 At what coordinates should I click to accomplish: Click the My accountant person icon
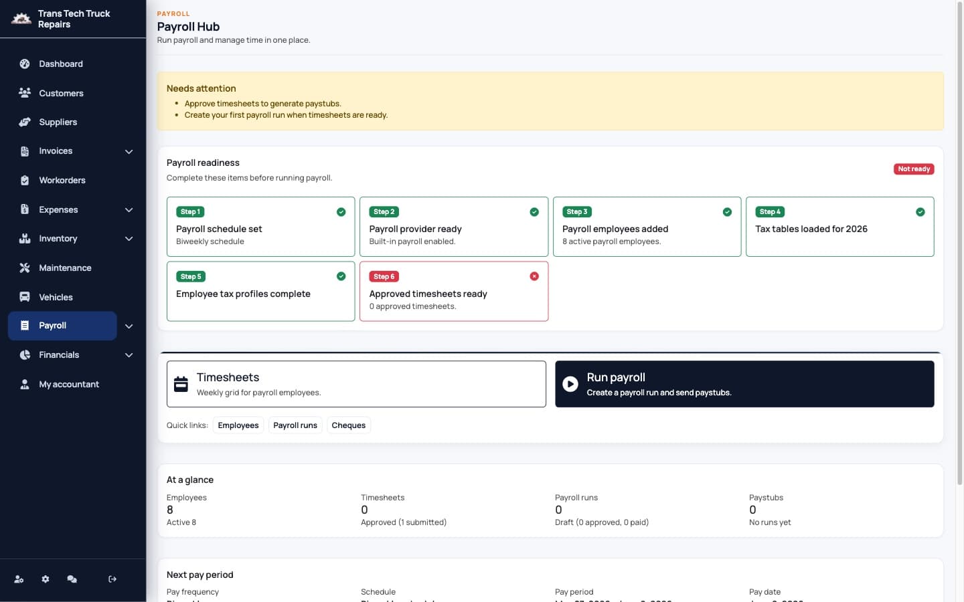(x=25, y=385)
